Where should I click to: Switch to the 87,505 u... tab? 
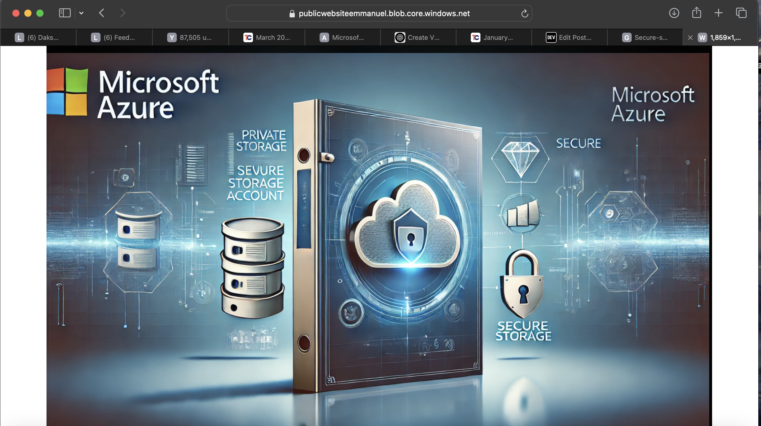point(191,37)
